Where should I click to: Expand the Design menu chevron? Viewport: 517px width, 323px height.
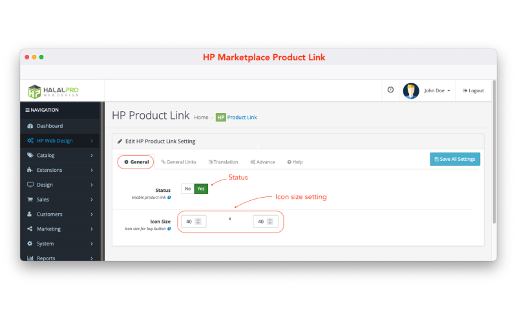click(x=92, y=185)
